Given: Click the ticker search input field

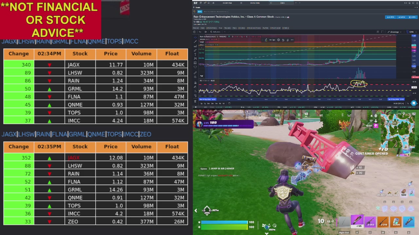Looking at the screenshot, I should [216, 11].
